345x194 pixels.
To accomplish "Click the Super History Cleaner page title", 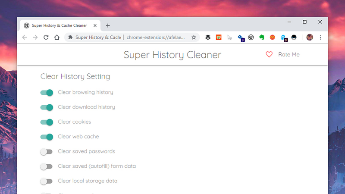I will (172, 55).
